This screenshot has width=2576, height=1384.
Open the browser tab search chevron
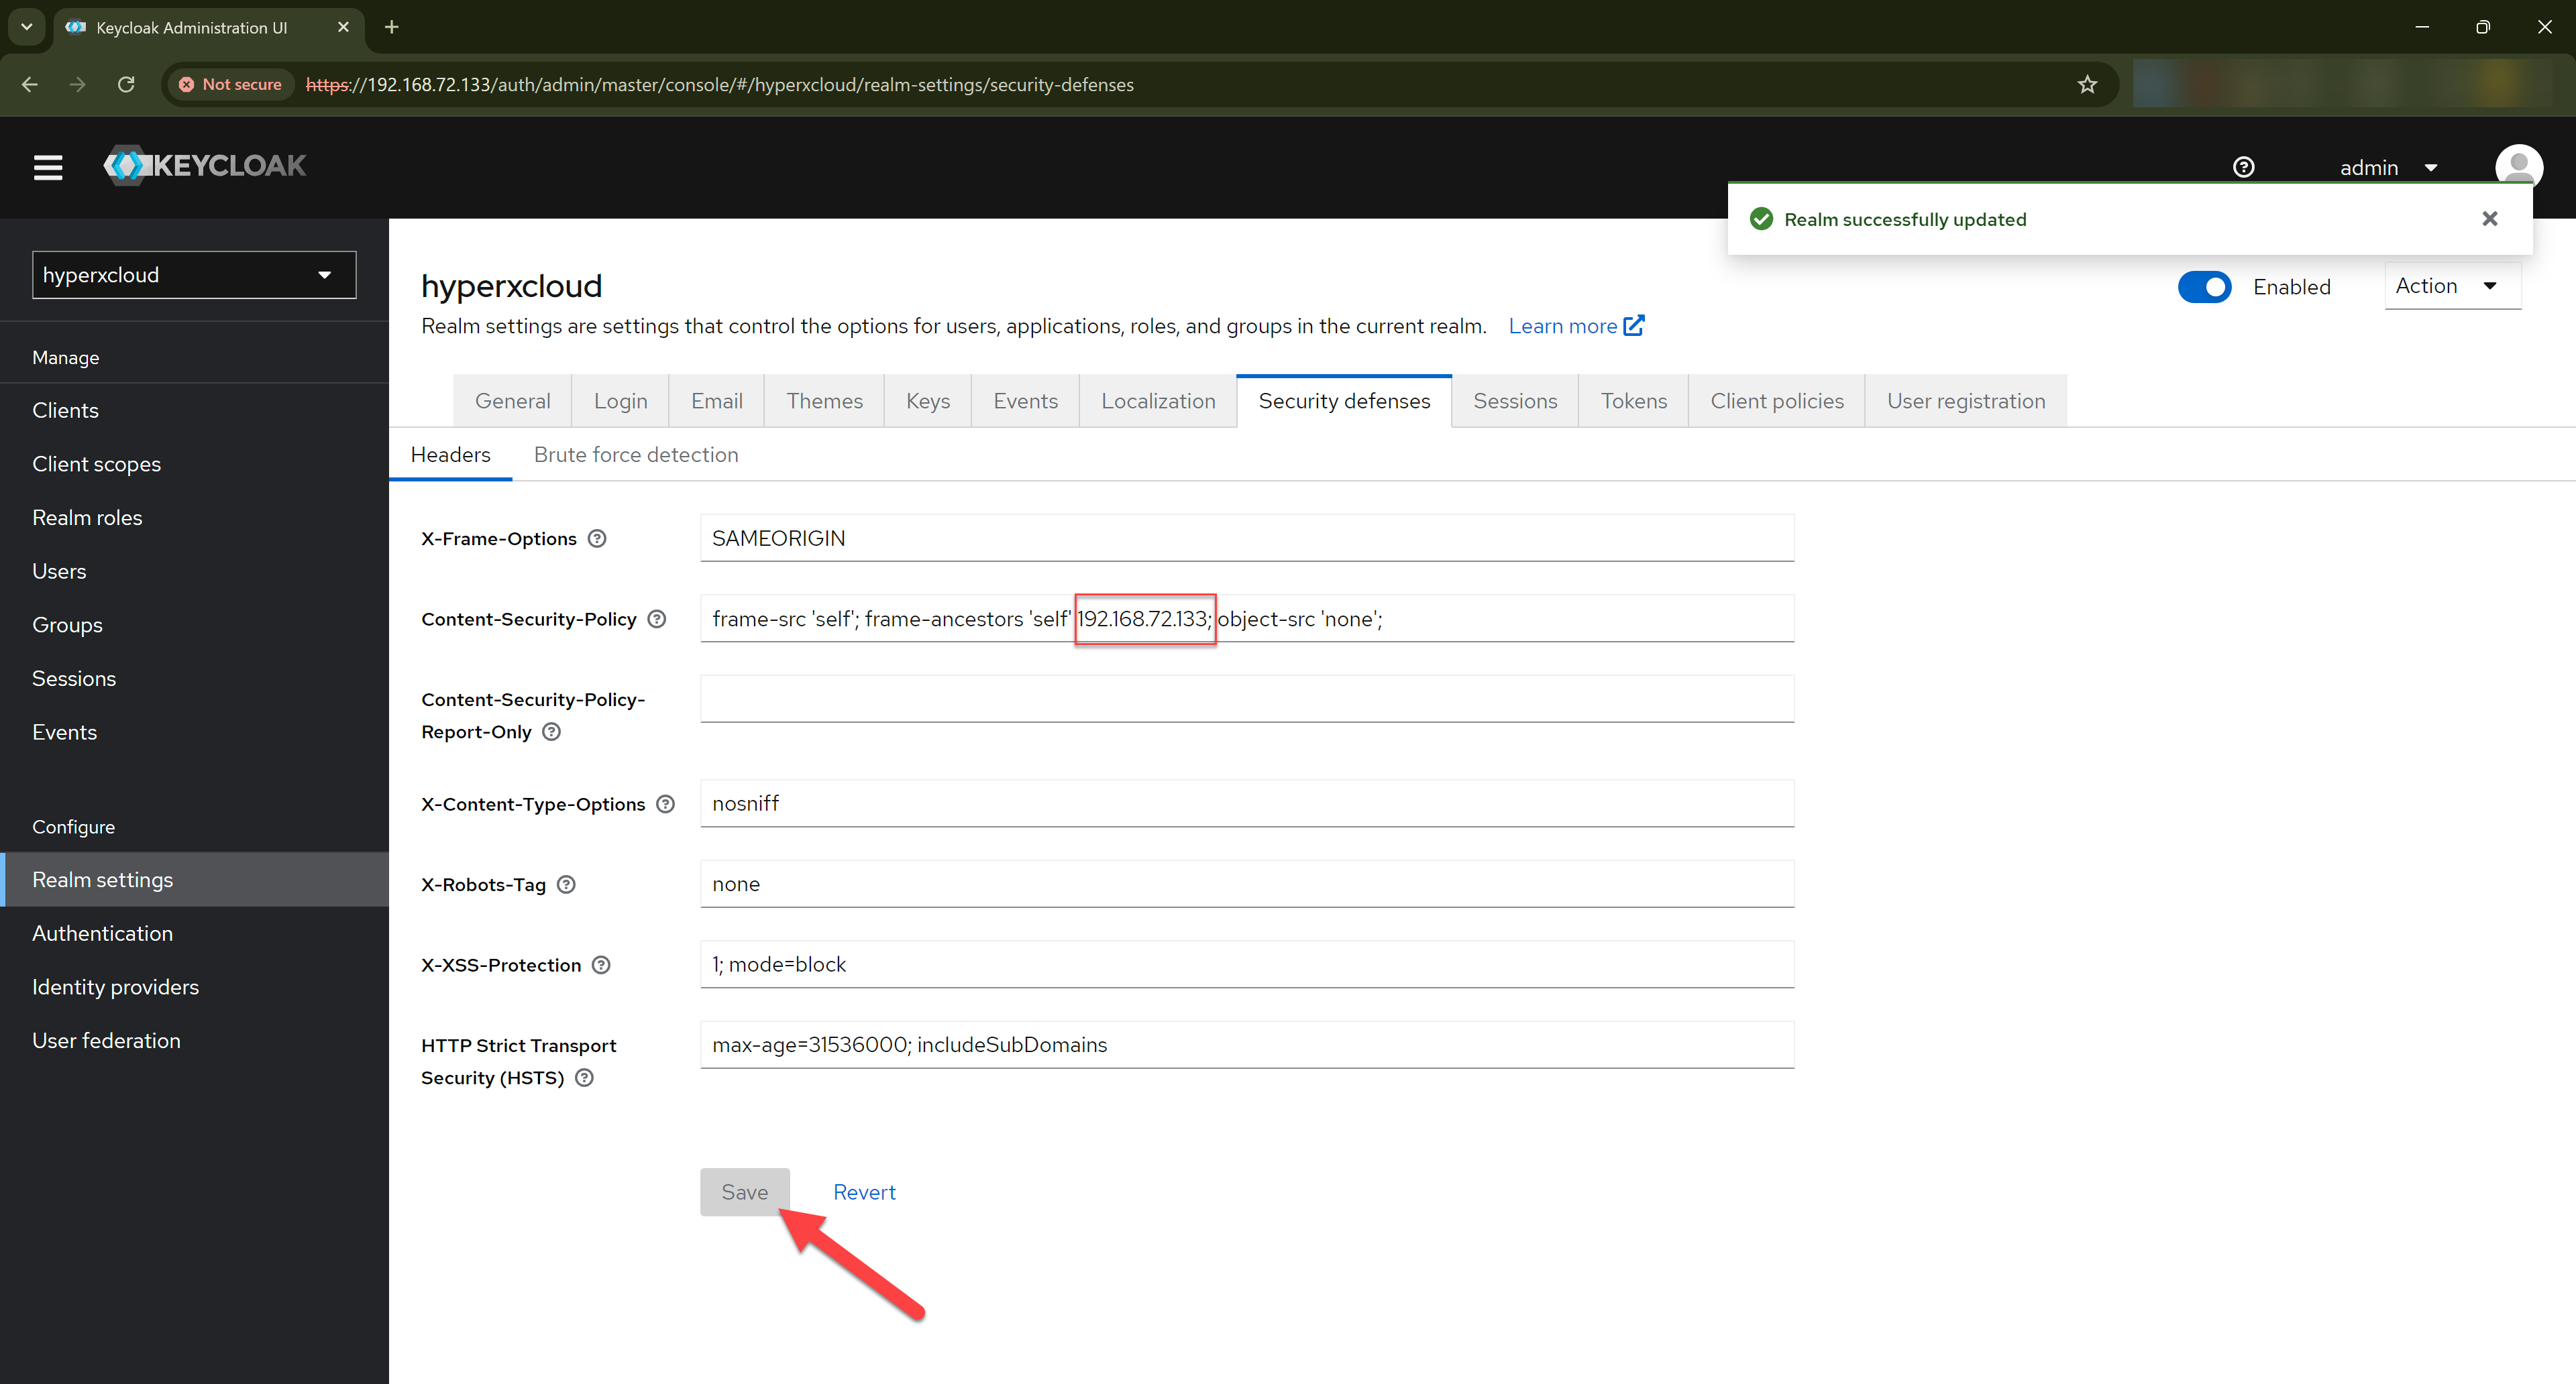[x=27, y=27]
